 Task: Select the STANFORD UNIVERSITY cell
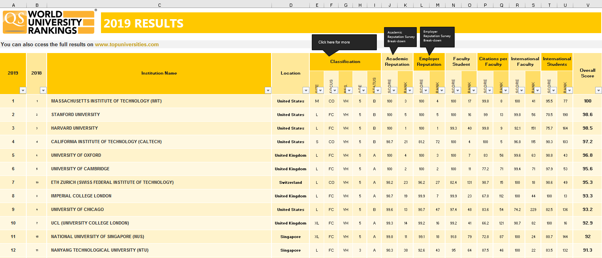click(x=159, y=115)
